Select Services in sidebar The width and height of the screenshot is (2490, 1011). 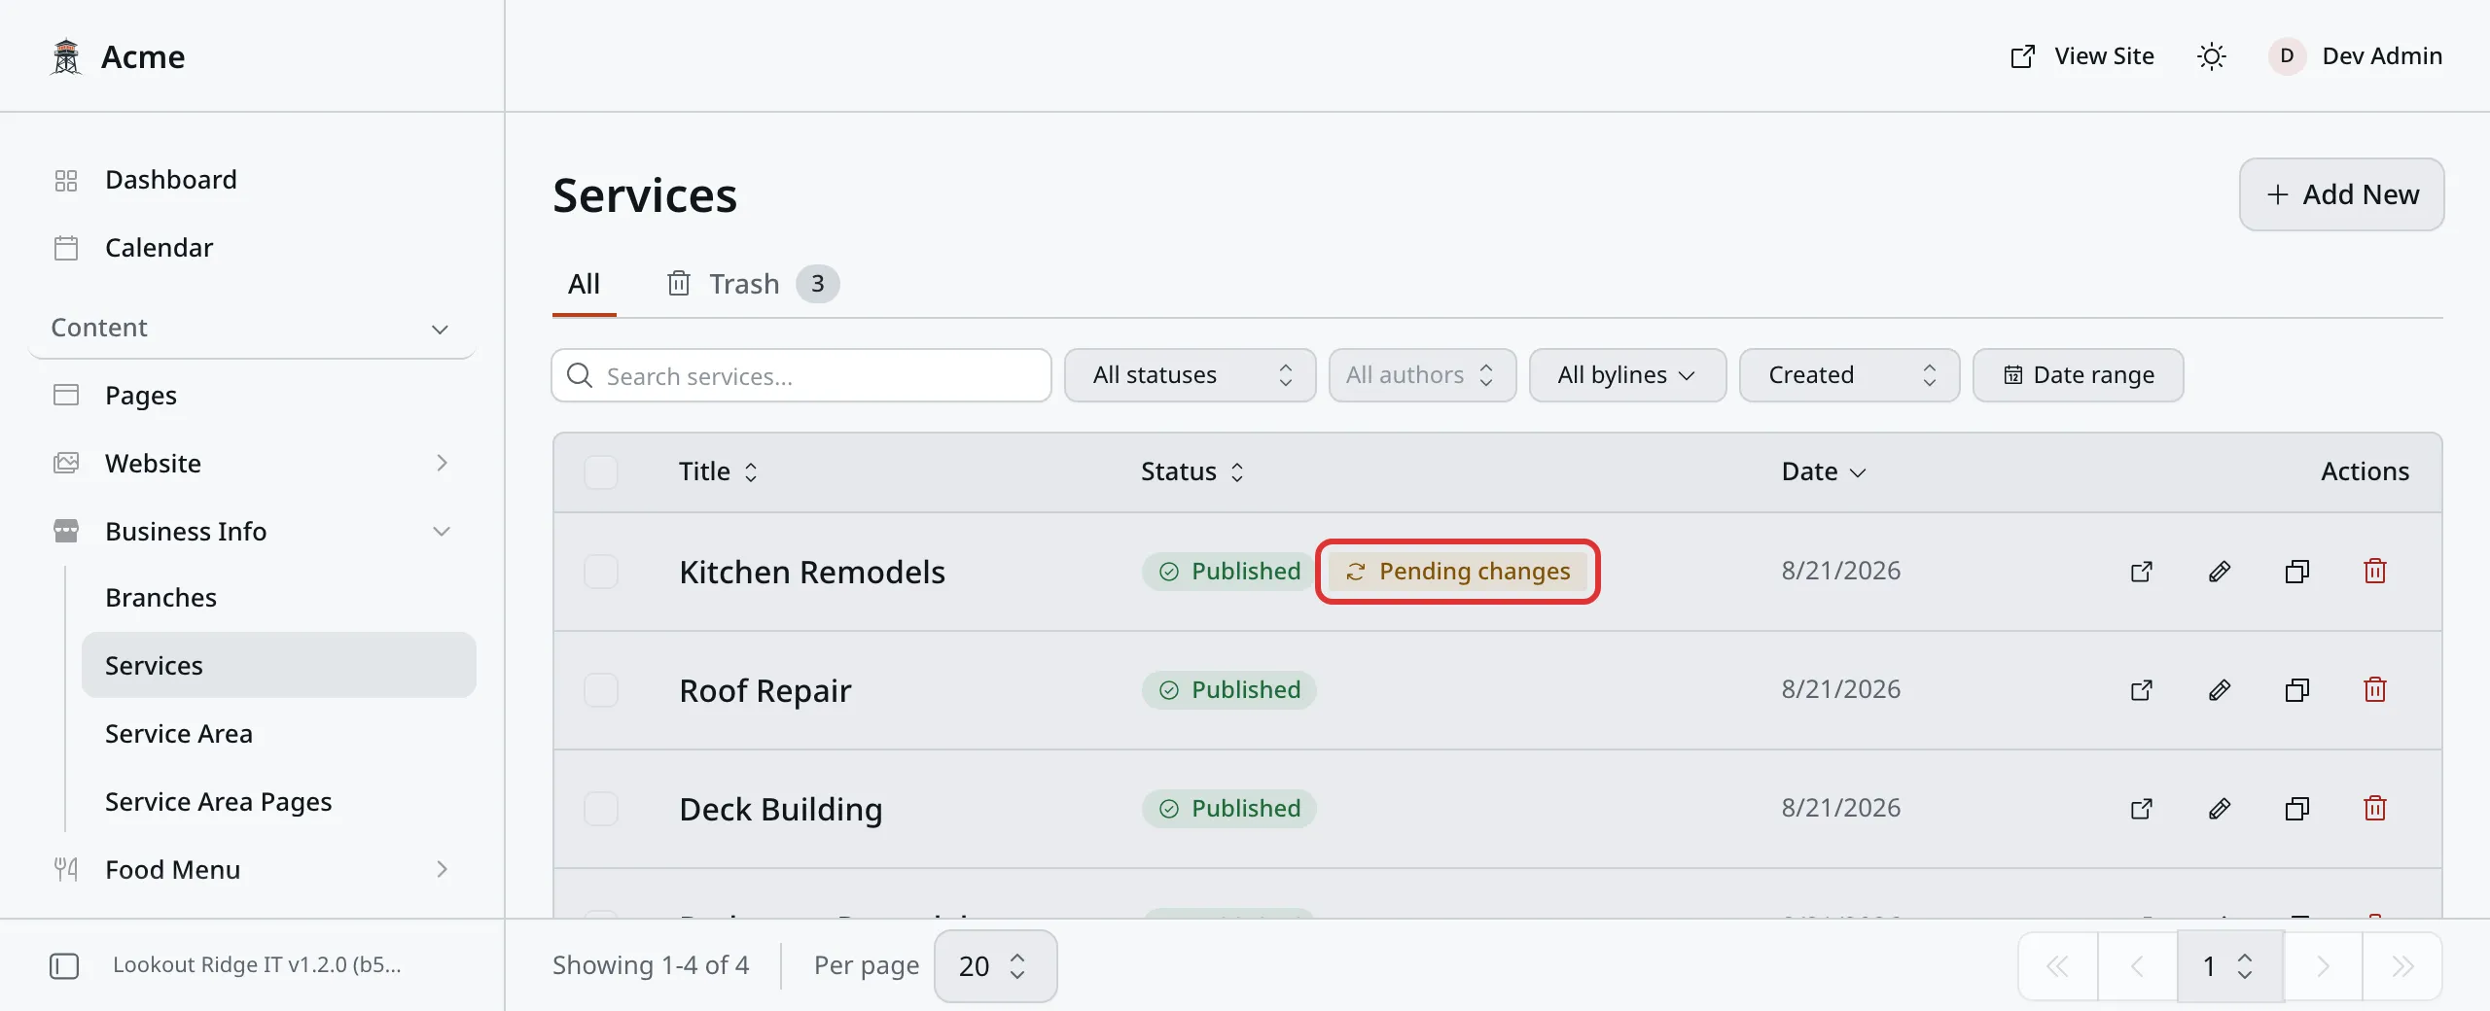(279, 665)
